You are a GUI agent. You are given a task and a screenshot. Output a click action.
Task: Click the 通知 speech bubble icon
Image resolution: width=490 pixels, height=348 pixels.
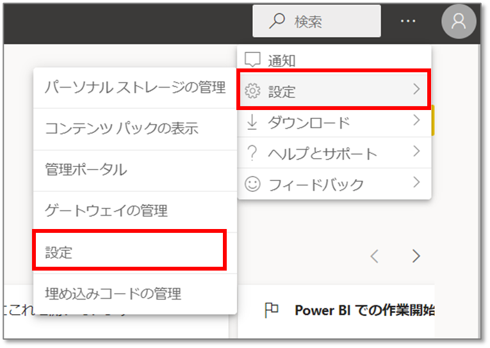(252, 59)
